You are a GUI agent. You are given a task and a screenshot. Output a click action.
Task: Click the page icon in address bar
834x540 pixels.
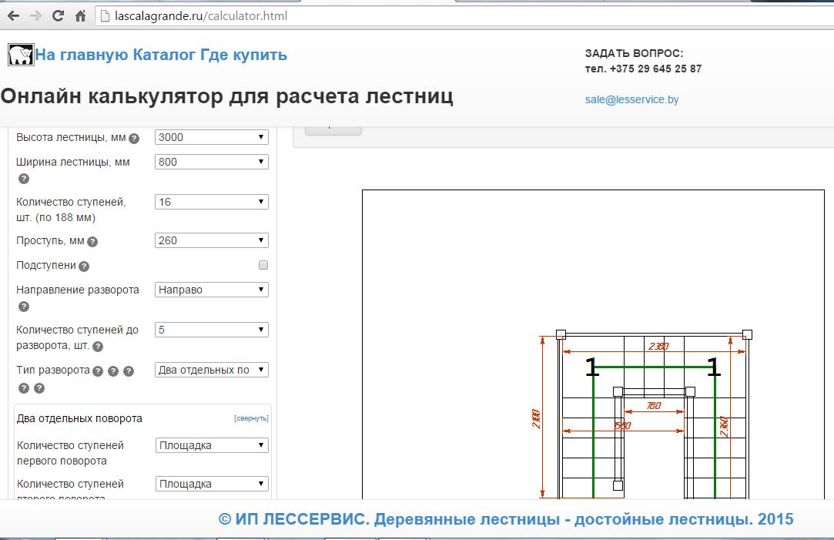105,16
